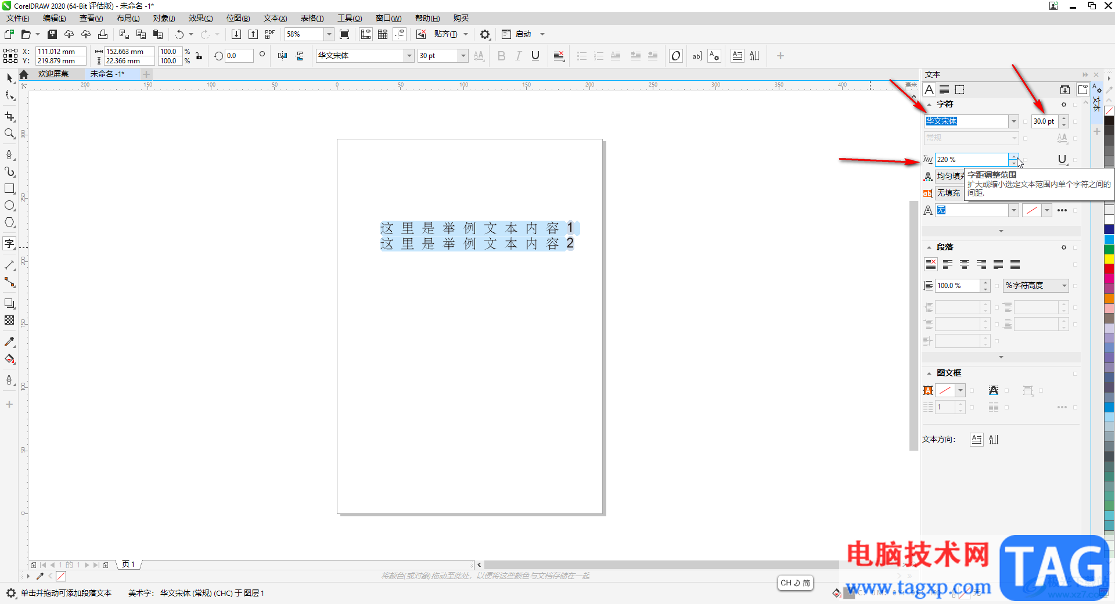Select the Interactive Fill bucket tool
The width and height of the screenshot is (1115, 604).
pos(9,359)
